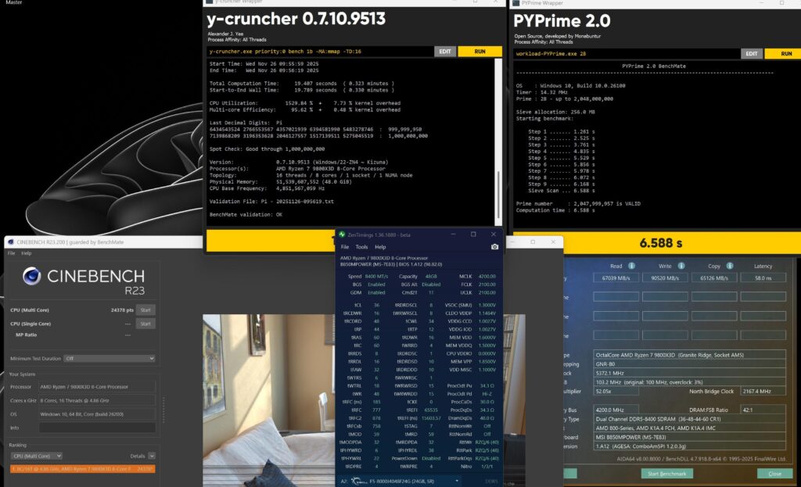Click PYPrime 'Computation time : 6.588 s' line

[555, 210]
